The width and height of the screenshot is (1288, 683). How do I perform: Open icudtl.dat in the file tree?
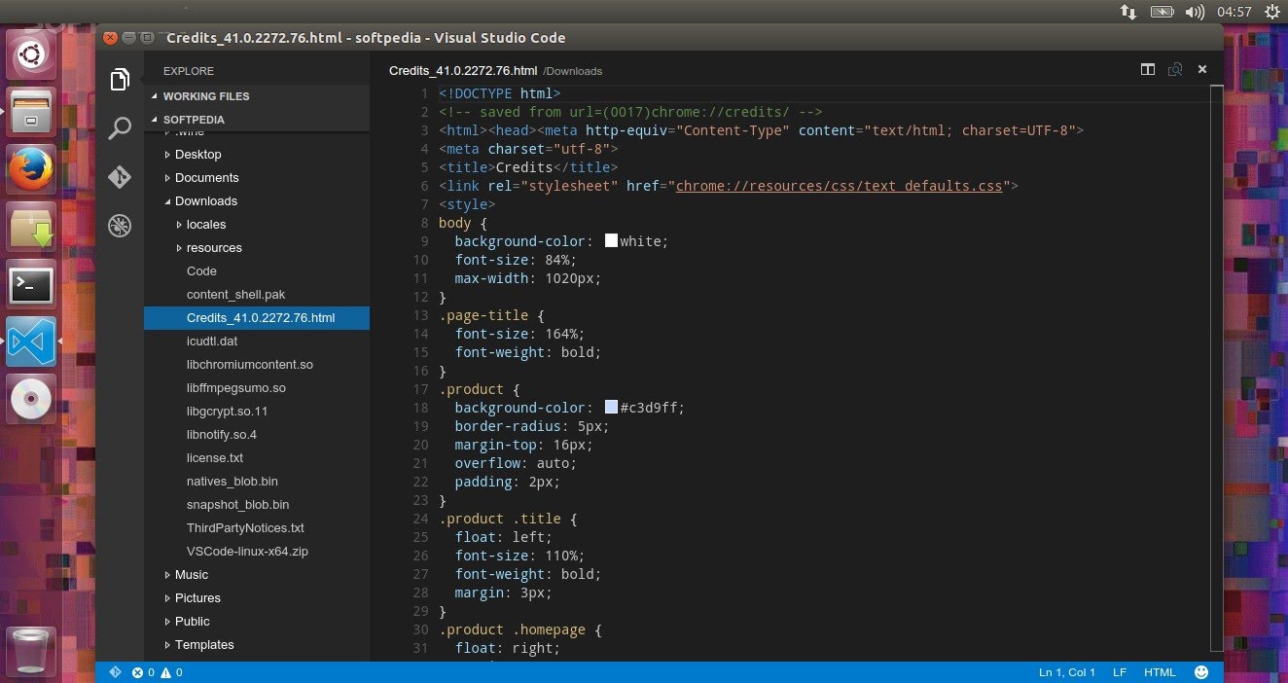click(x=257, y=341)
